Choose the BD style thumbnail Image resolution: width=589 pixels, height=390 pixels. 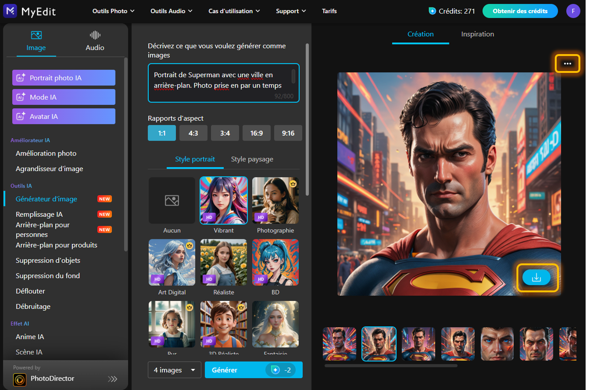(276, 262)
